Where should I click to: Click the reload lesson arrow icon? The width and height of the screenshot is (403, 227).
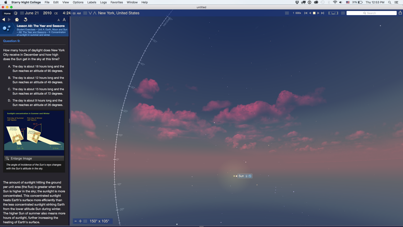click(25, 20)
